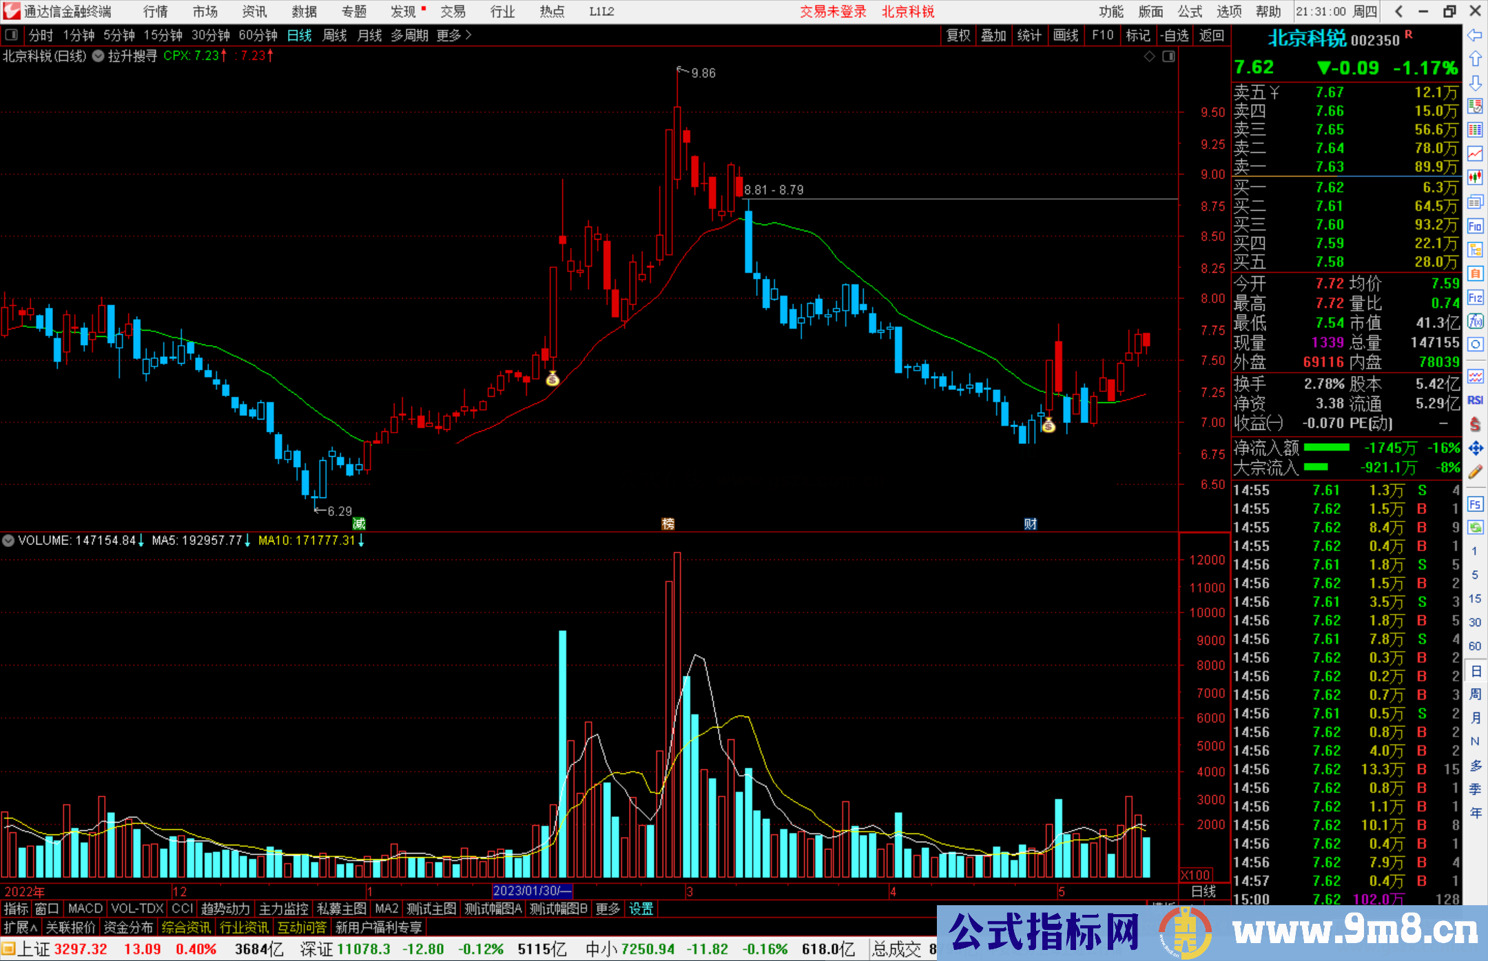Open the f(x) formula icon
This screenshot has width=1488, height=961.
point(1475,321)
